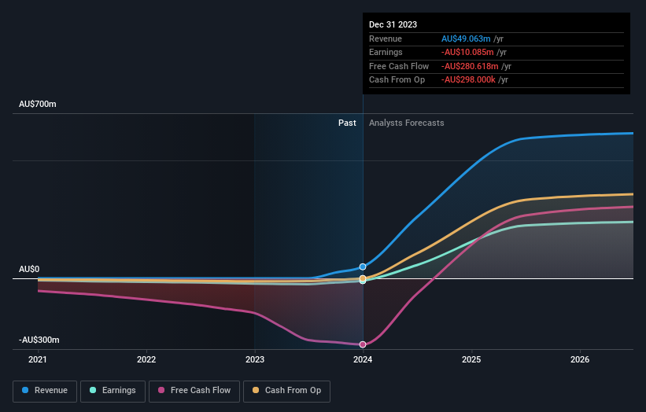Click the Past label on chart
This screenshot has height=412, width=646.
pyautogui.click(x=347, y=123)
